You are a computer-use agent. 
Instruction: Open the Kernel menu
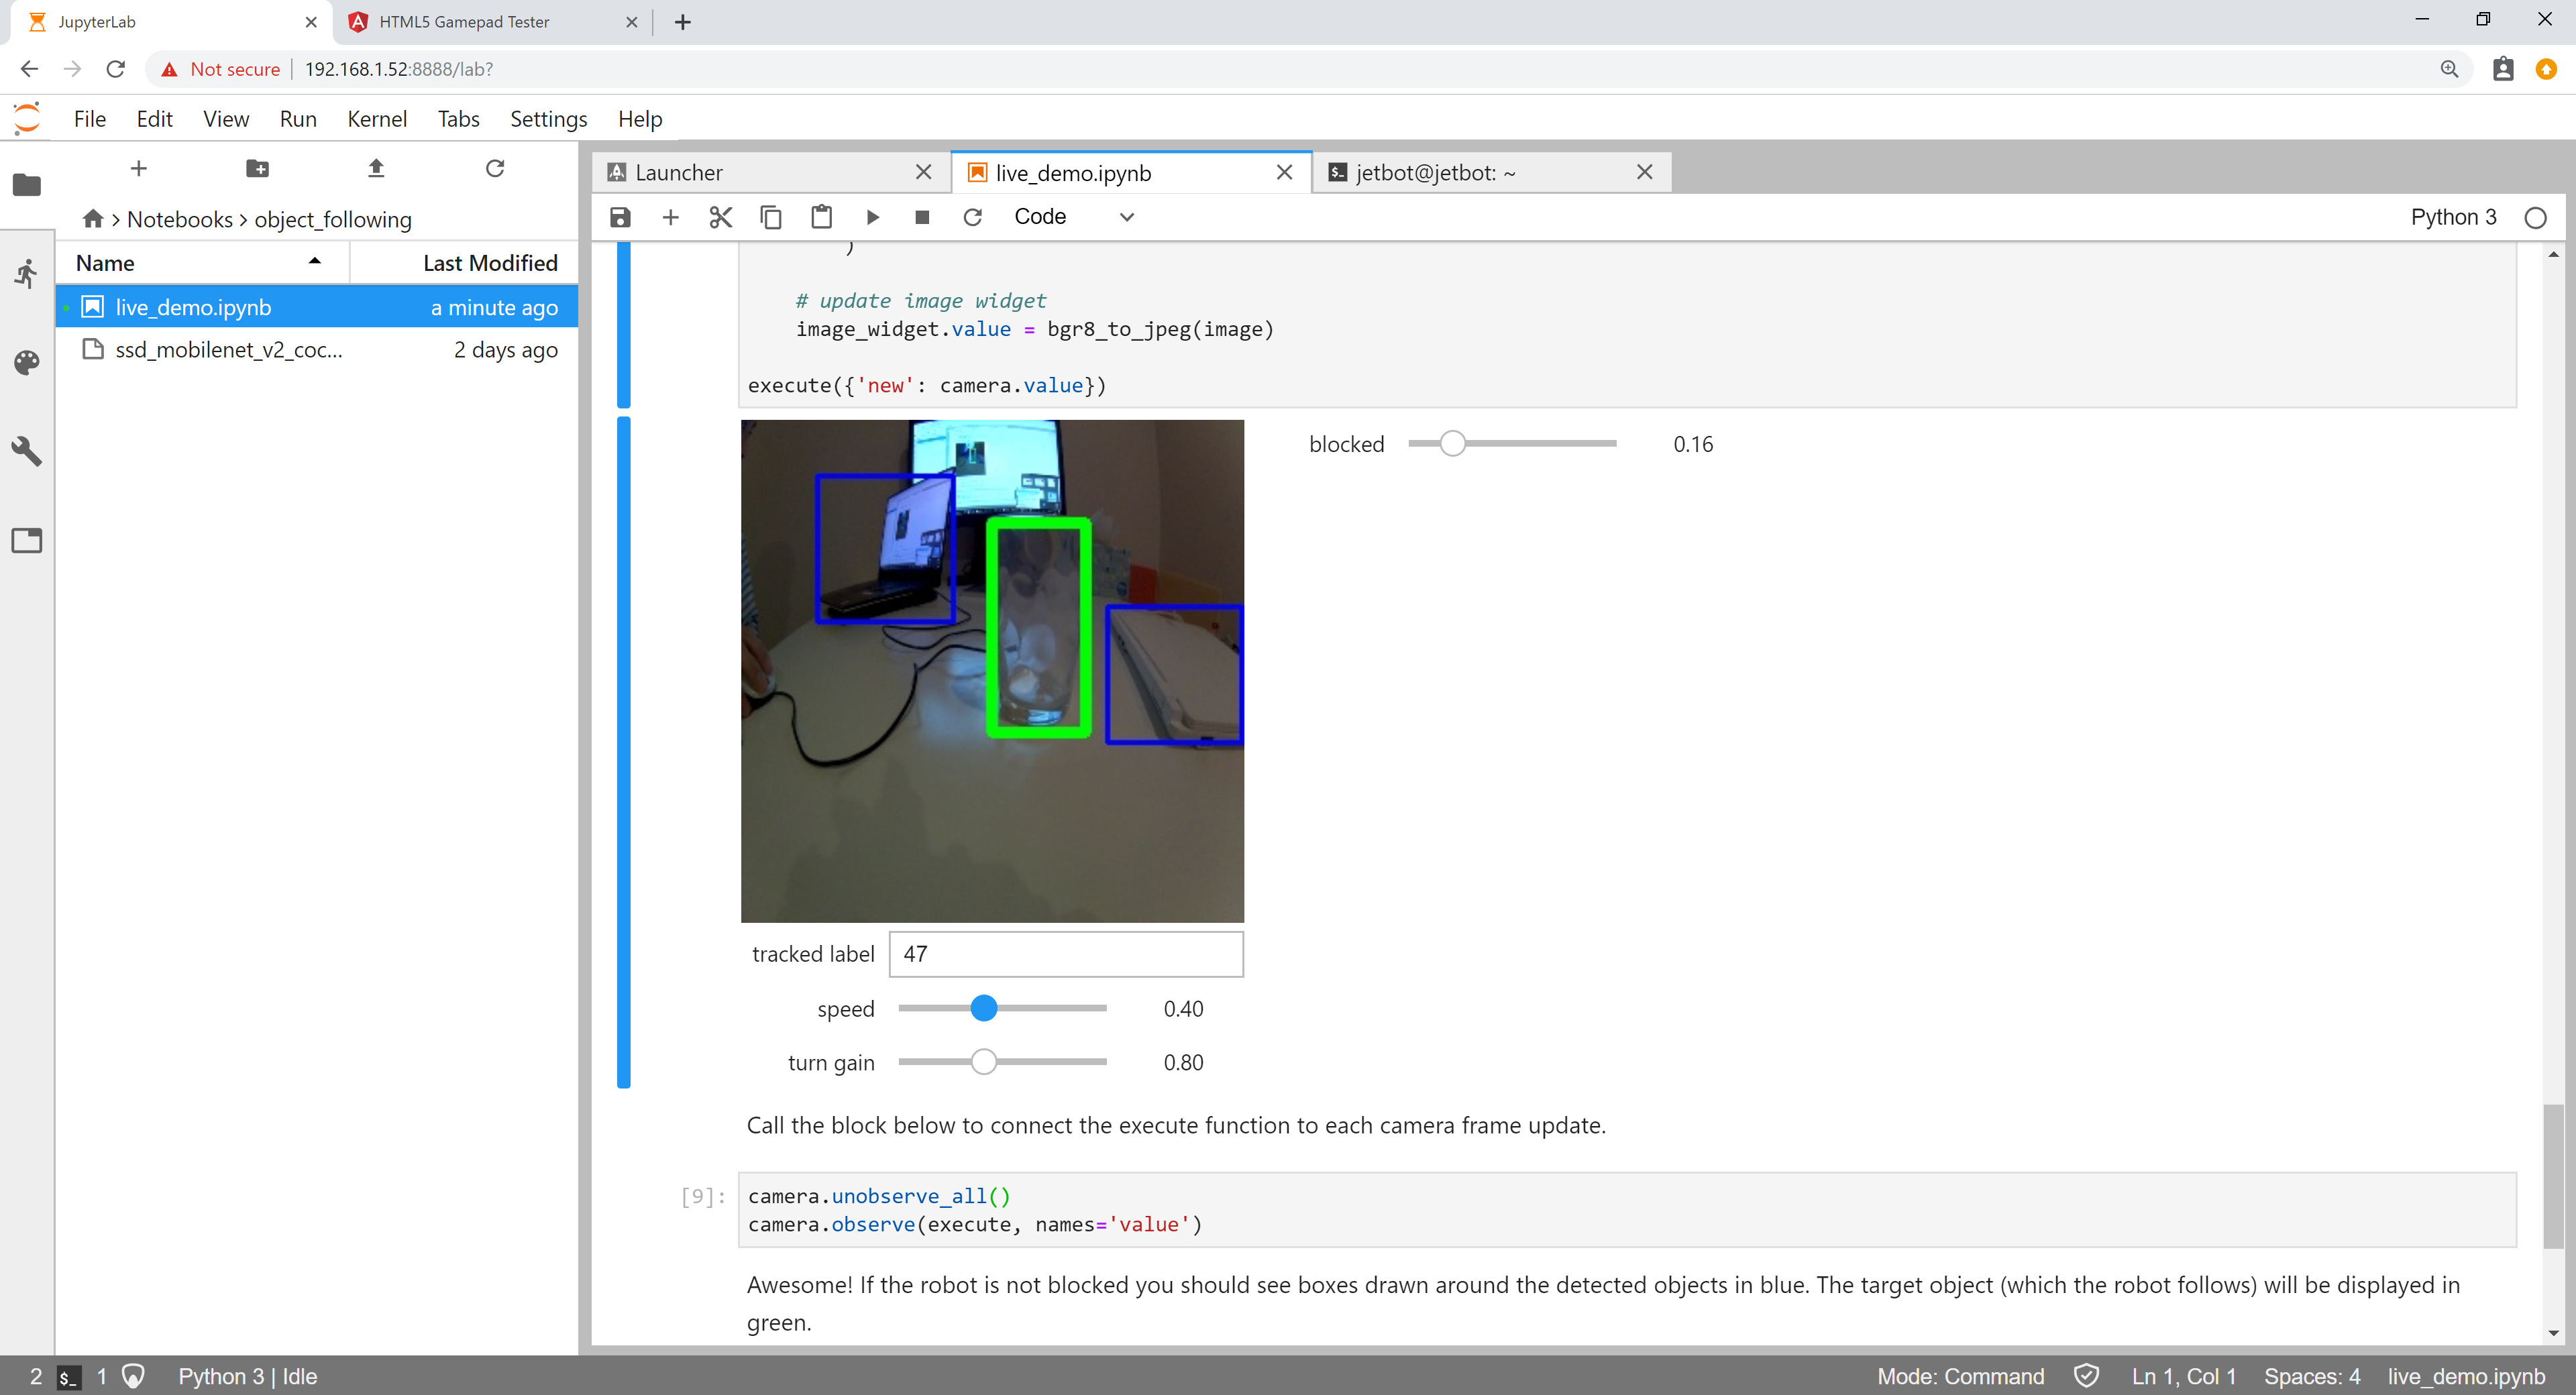tap(376, 119)
